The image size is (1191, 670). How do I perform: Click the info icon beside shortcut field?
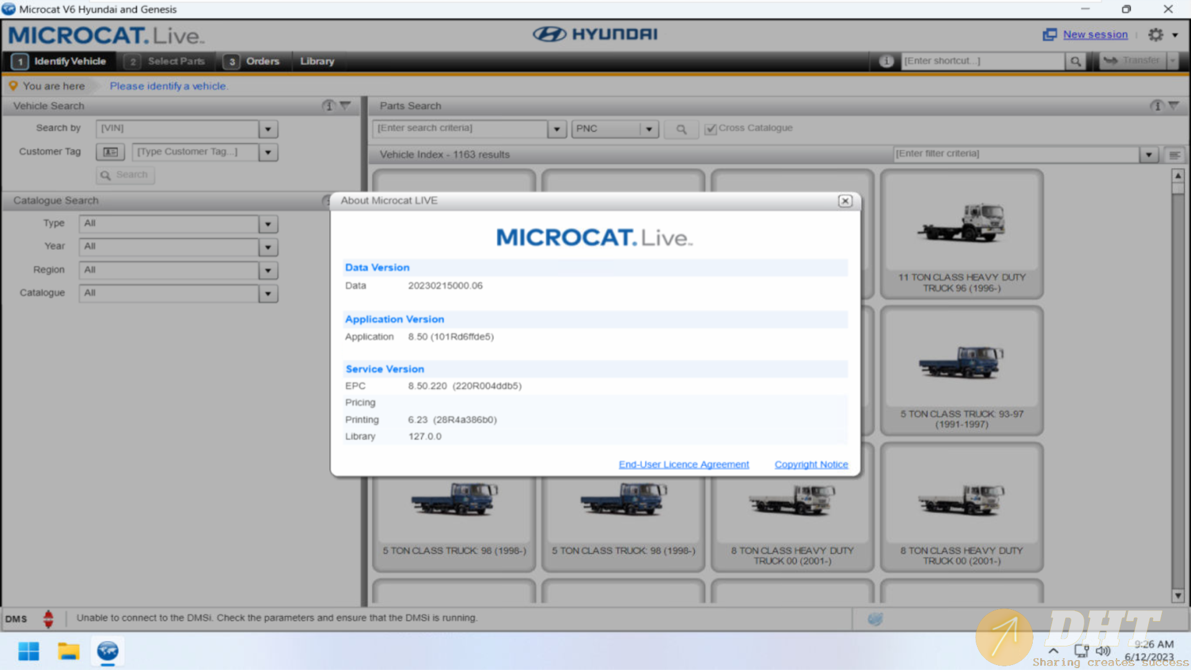tap(886, 61)
